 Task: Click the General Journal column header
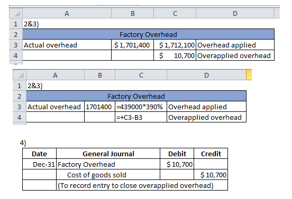point(108,154)
